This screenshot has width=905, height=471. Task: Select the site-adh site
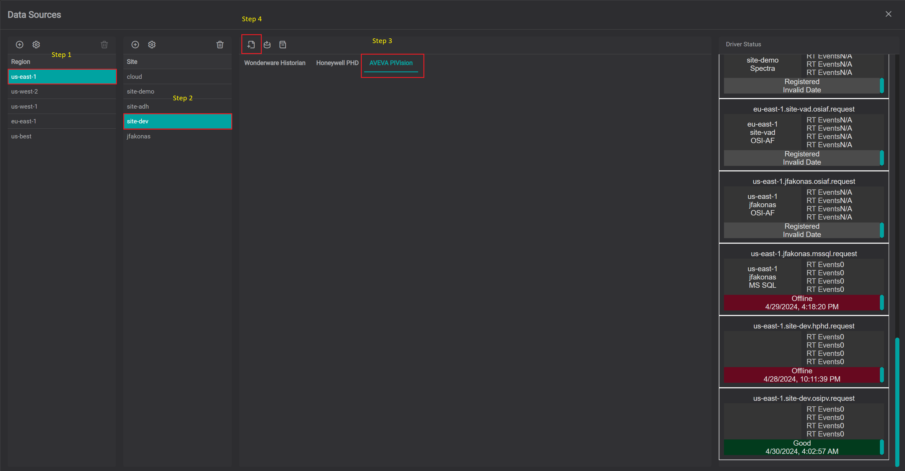tap(177, 107)
